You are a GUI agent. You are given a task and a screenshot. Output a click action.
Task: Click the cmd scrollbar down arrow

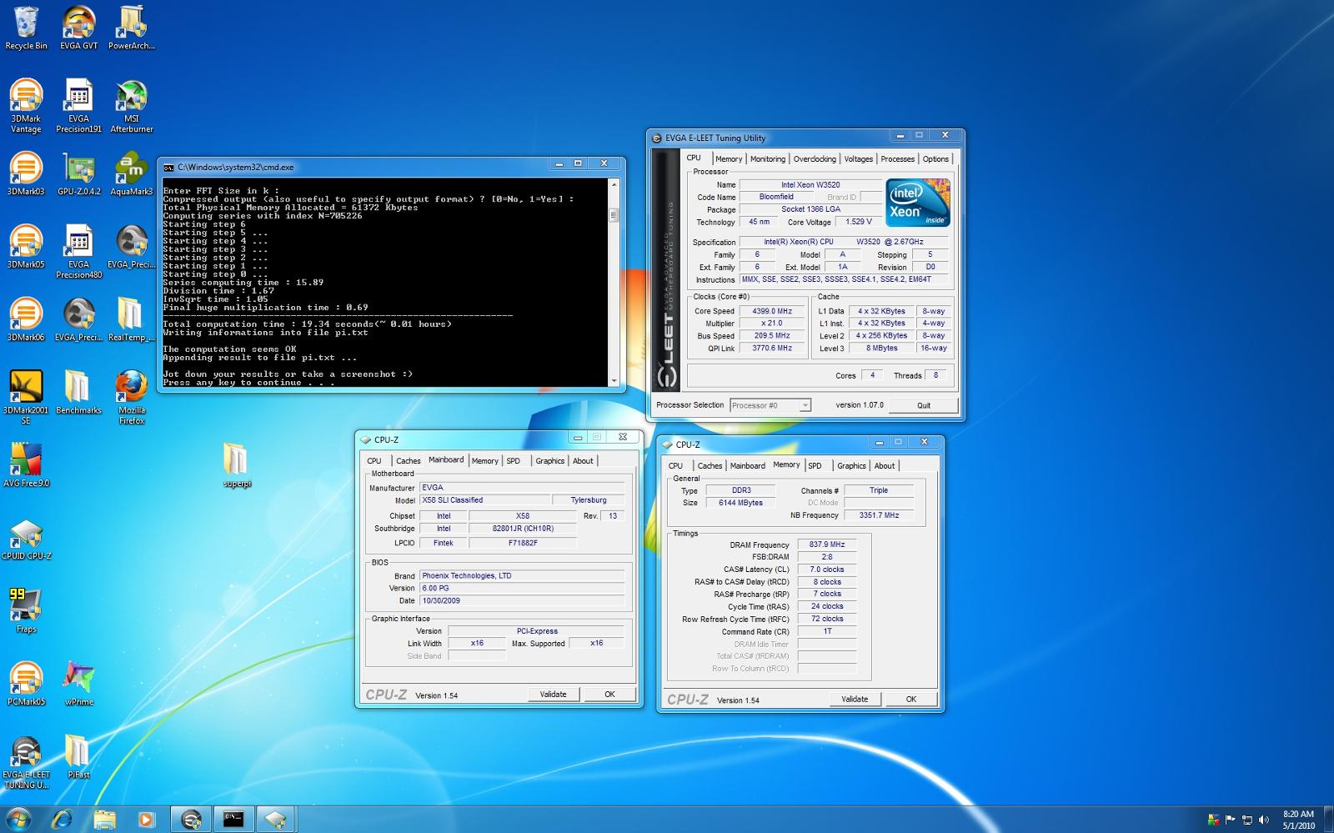pyautogui.click(x=614, y=381)
